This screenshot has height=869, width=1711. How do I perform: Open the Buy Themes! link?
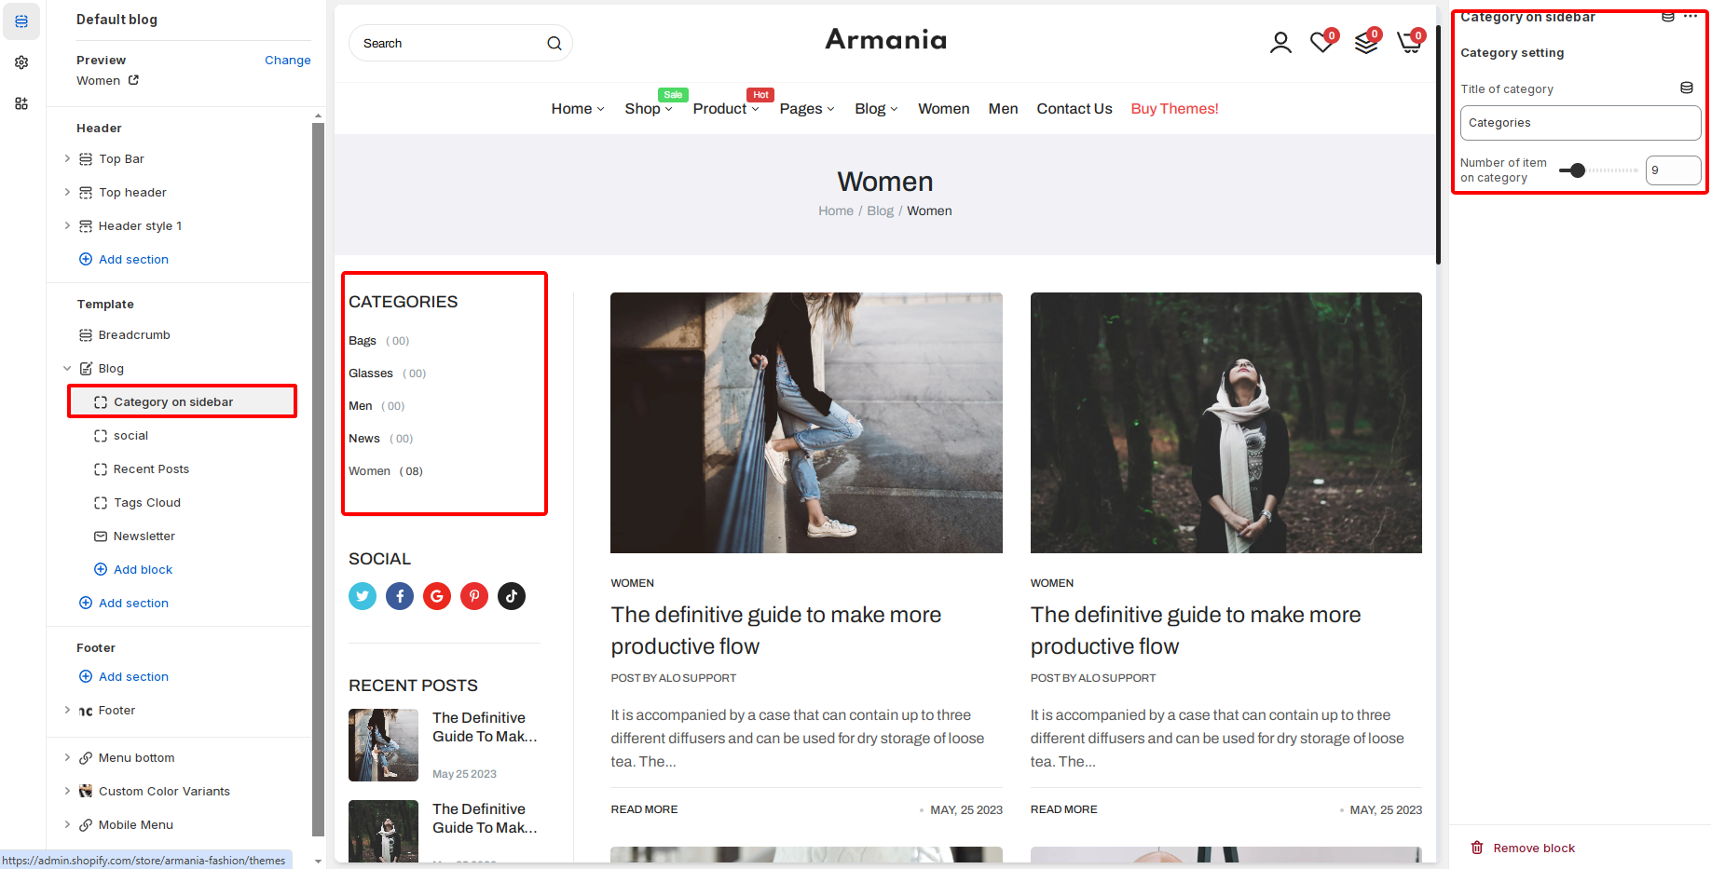pyautogui.click(x=1174, y=109)
